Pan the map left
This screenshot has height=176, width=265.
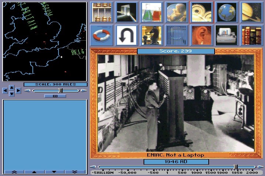(5, 91)
